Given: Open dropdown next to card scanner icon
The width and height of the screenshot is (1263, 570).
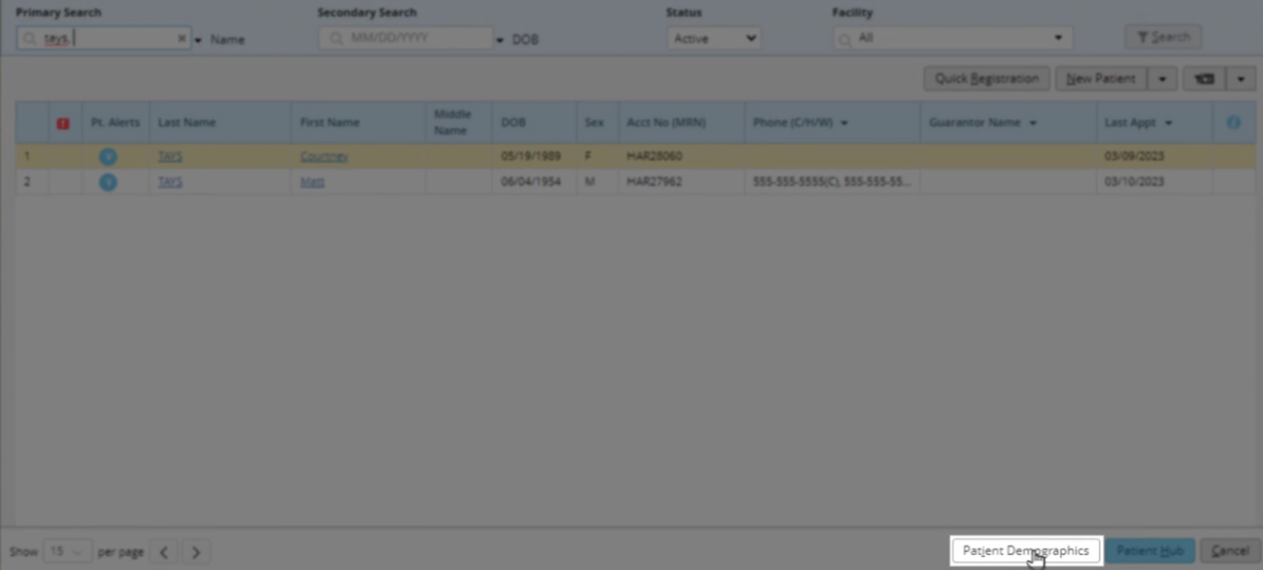Looking at the screenshot, I should [1242, 78].
